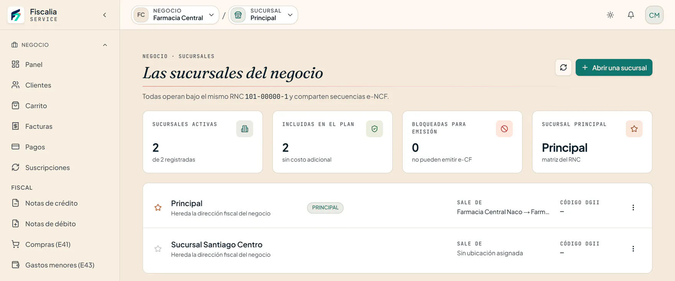Viewport: 675px width, 281px height.
Task: Open the Sucursal Principal selector dropdown
Action: point(263,15)
